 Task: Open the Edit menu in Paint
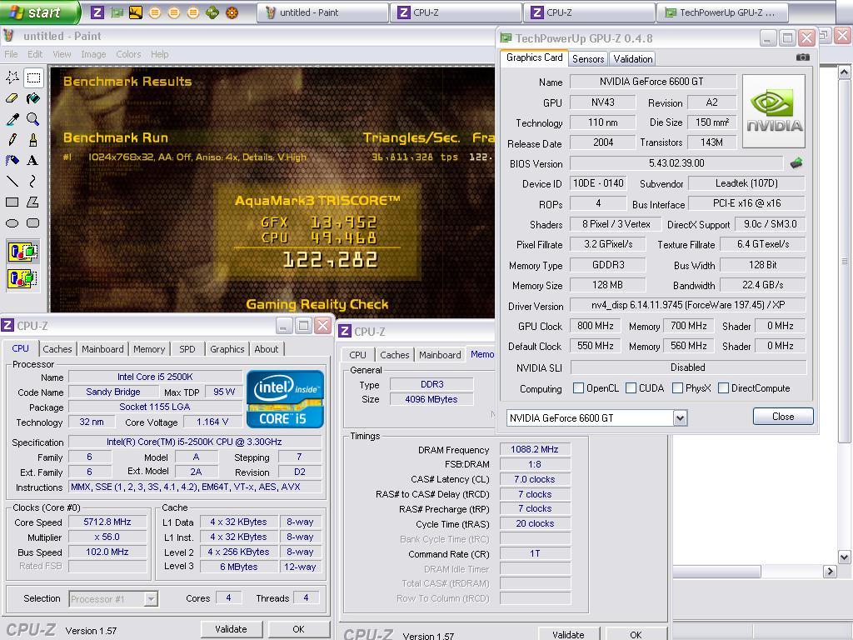pyautogui.click(x=35, y=54)
